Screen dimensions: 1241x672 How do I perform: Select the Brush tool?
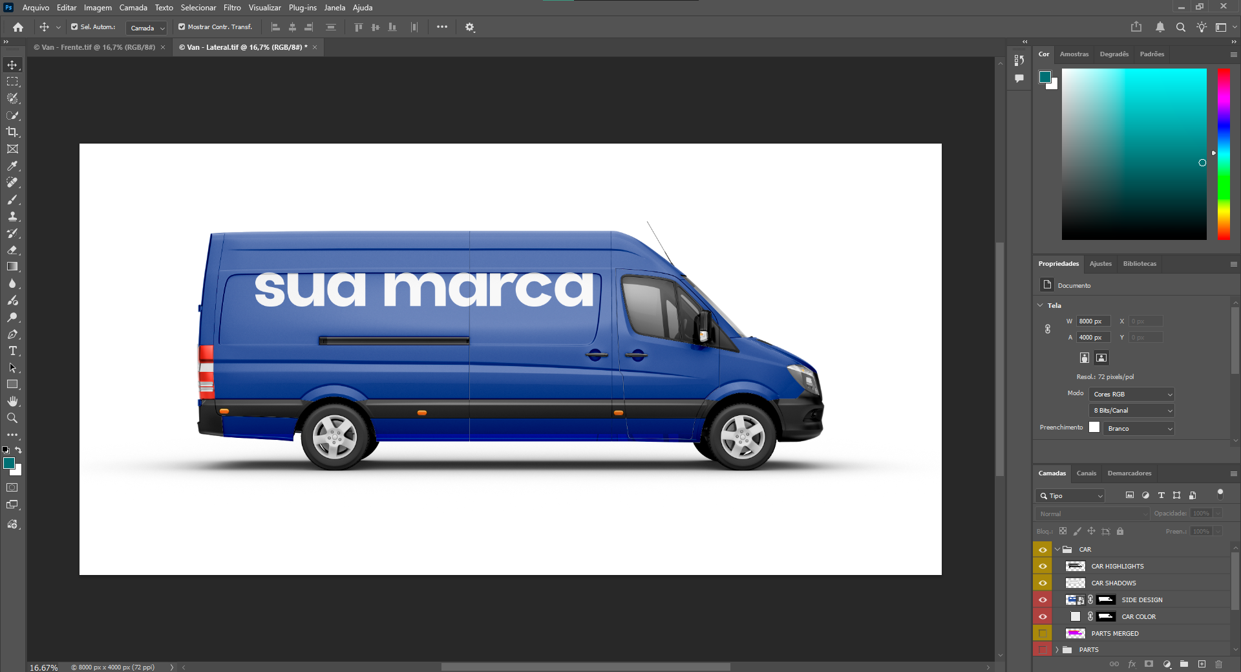point(12,199)
